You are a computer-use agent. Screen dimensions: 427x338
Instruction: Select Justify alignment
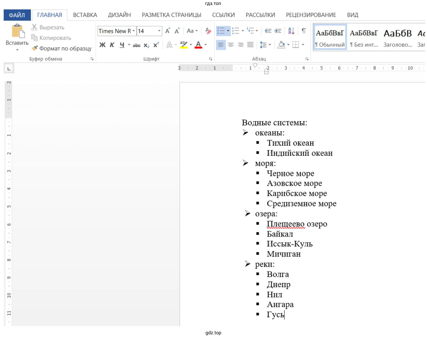pos(250,45)
